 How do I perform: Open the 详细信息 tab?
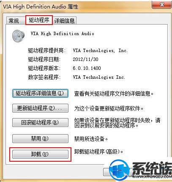pyautogui.click(x=64, y=21)
